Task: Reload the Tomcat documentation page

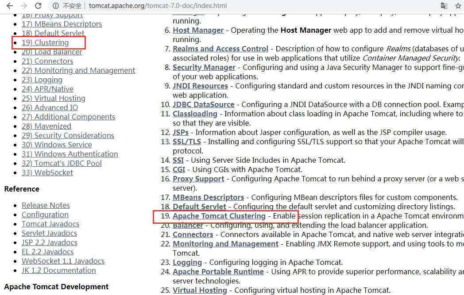Action: point(38,6)
